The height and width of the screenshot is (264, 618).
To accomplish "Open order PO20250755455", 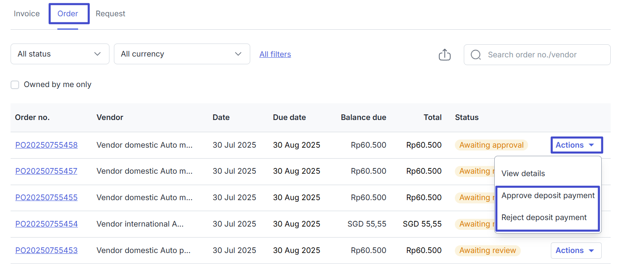I will click(x=46, y=198).
